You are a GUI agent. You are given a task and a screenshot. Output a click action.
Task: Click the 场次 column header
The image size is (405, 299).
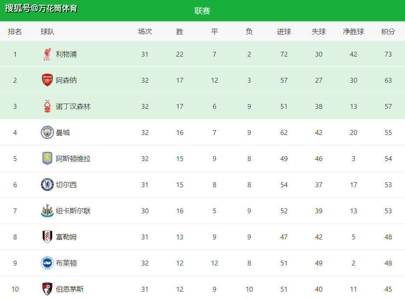tap(145, 32)
